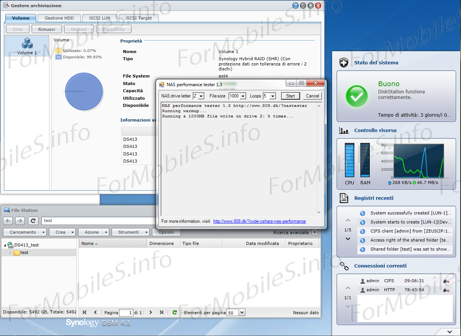The image size is (461, 336).
Task: Expand the test folder tree node
Action: click(11, 253)
